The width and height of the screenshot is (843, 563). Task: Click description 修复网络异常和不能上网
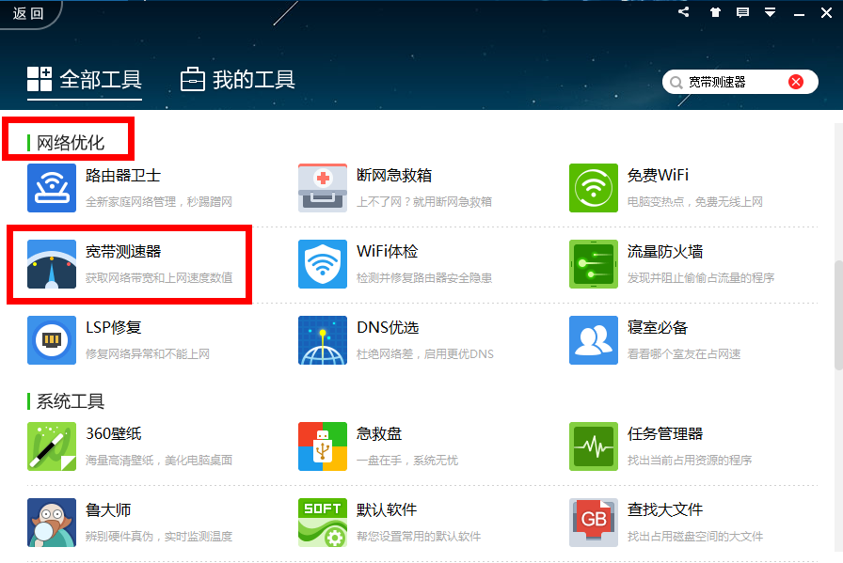148,354
